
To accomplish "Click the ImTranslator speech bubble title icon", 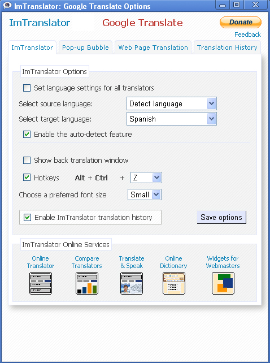I will point(7,5).
